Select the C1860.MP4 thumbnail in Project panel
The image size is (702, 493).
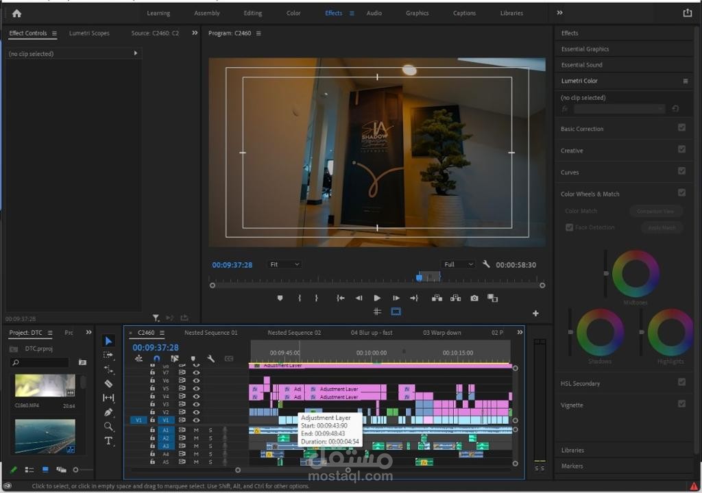[45, 385]
